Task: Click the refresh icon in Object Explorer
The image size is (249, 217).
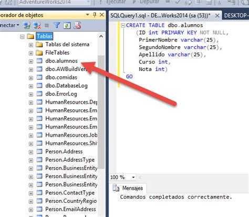Action: [x=67, y=26]
